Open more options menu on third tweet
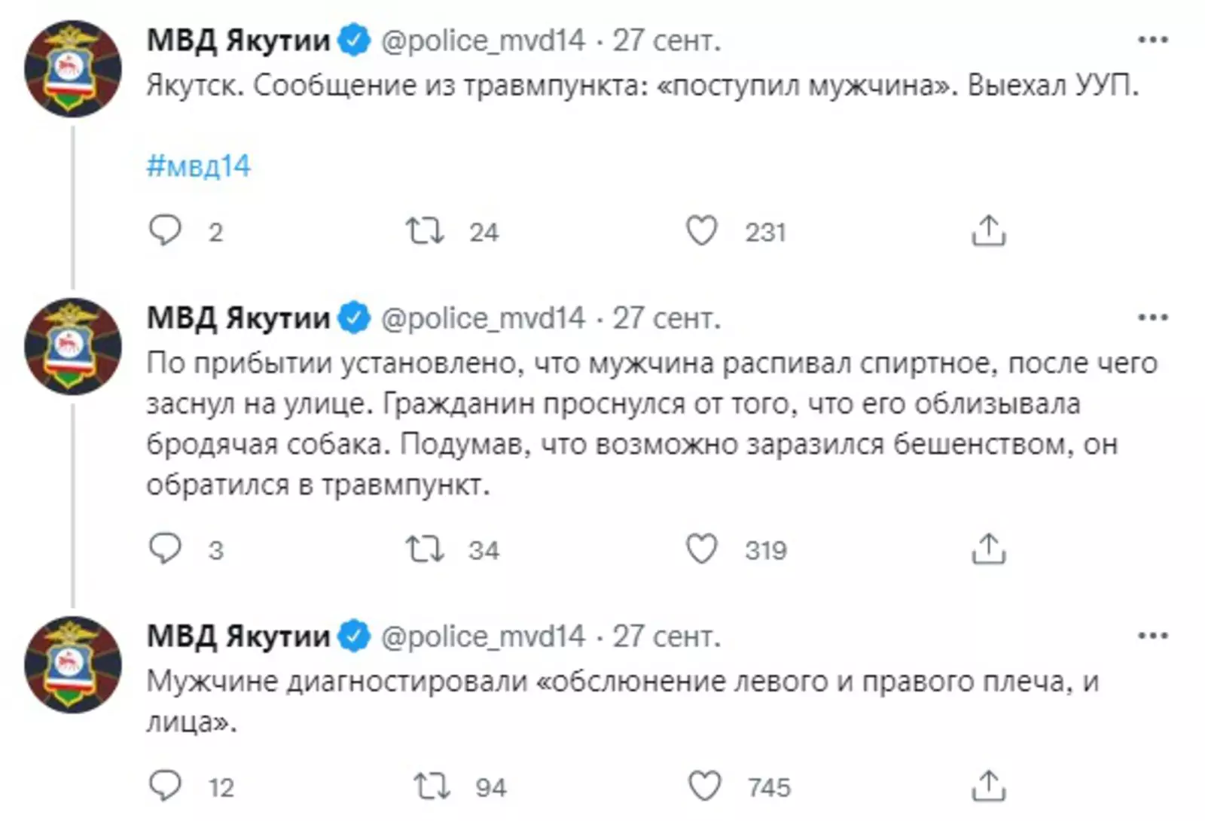The width and height of the screenshot is (1205, 821). point(1152,637)
